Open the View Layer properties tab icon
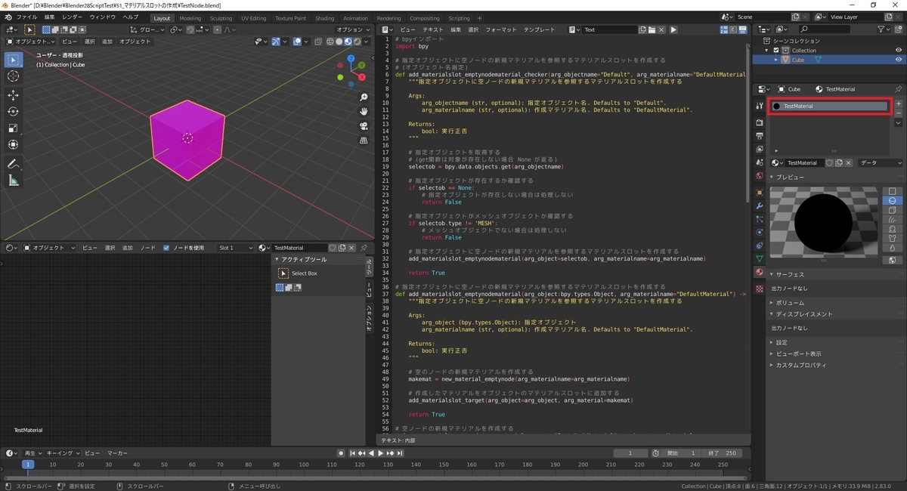 click(760, 149)
